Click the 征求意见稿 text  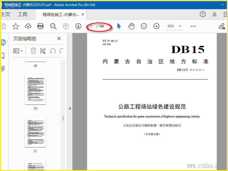[x=152, y=134]
